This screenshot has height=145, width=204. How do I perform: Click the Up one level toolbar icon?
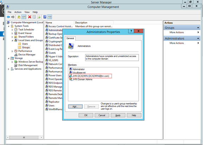pos(19,17)
